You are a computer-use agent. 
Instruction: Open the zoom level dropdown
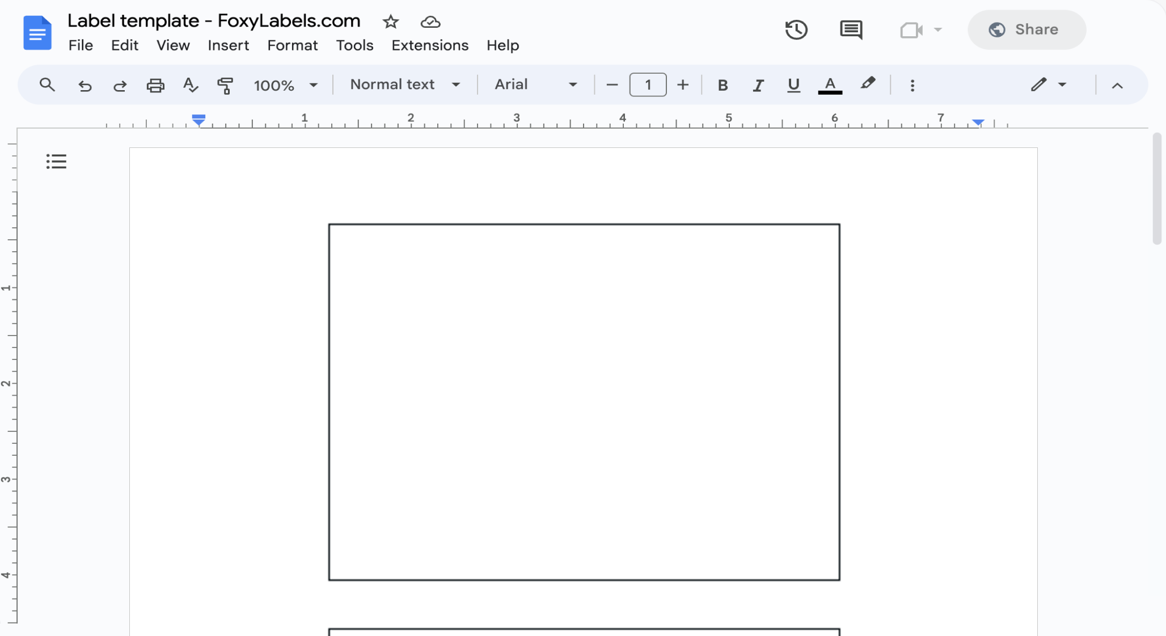click(285, 85)
